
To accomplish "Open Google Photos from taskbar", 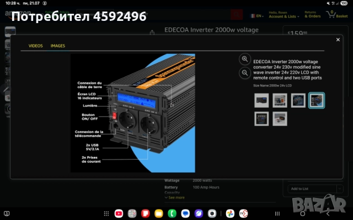I will (230, 213).
